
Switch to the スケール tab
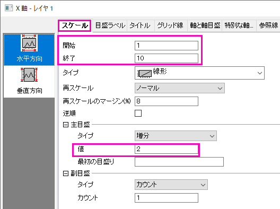point(75,25)
